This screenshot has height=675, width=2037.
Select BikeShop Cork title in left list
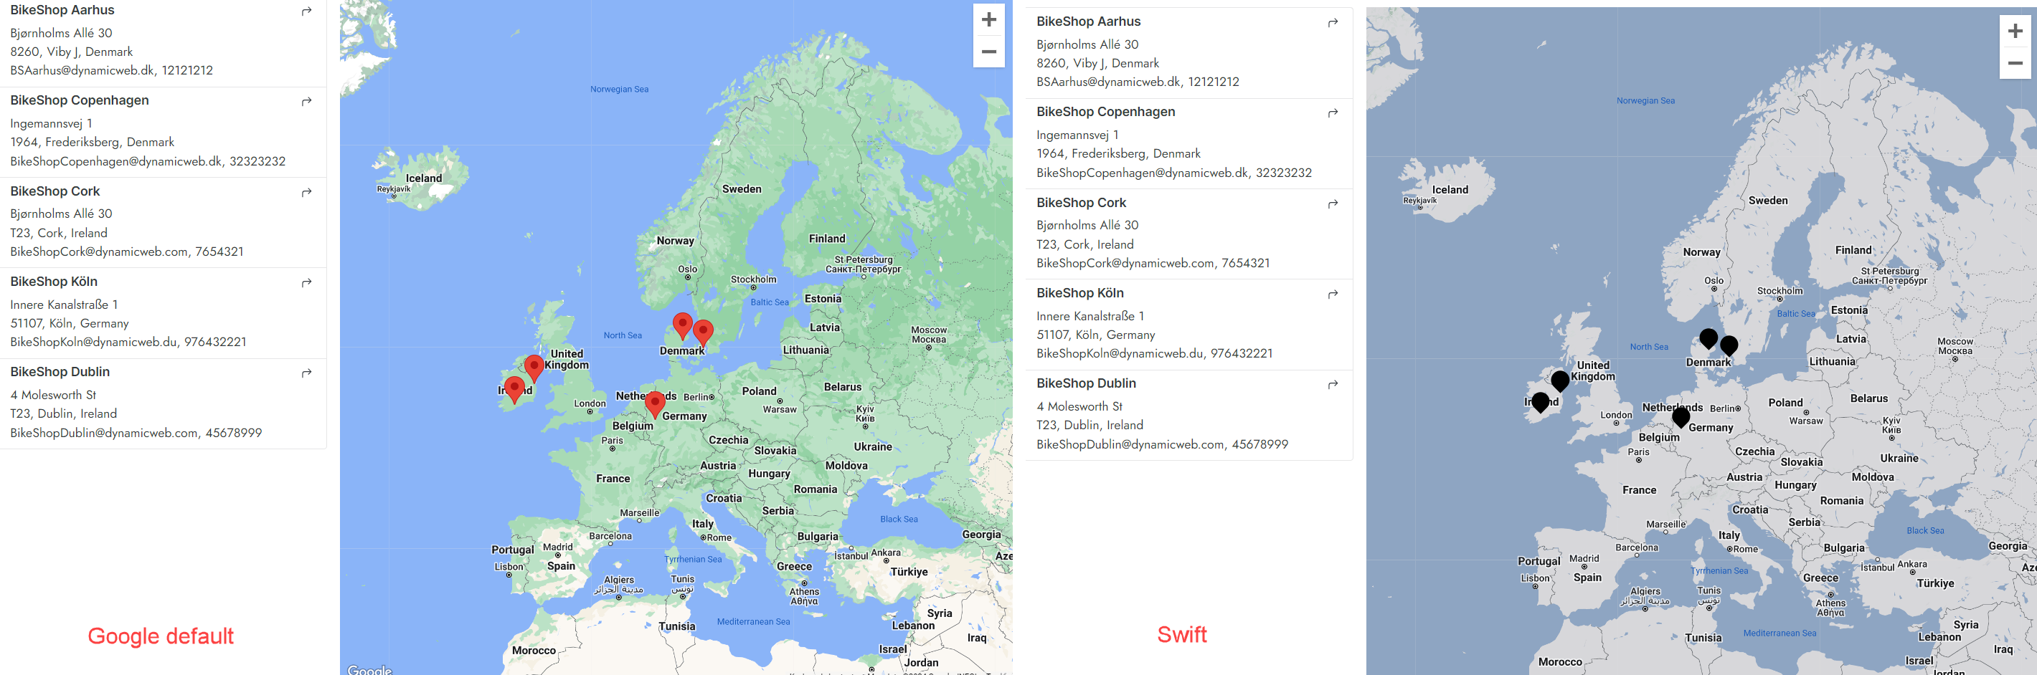click(x=55, y=191)
